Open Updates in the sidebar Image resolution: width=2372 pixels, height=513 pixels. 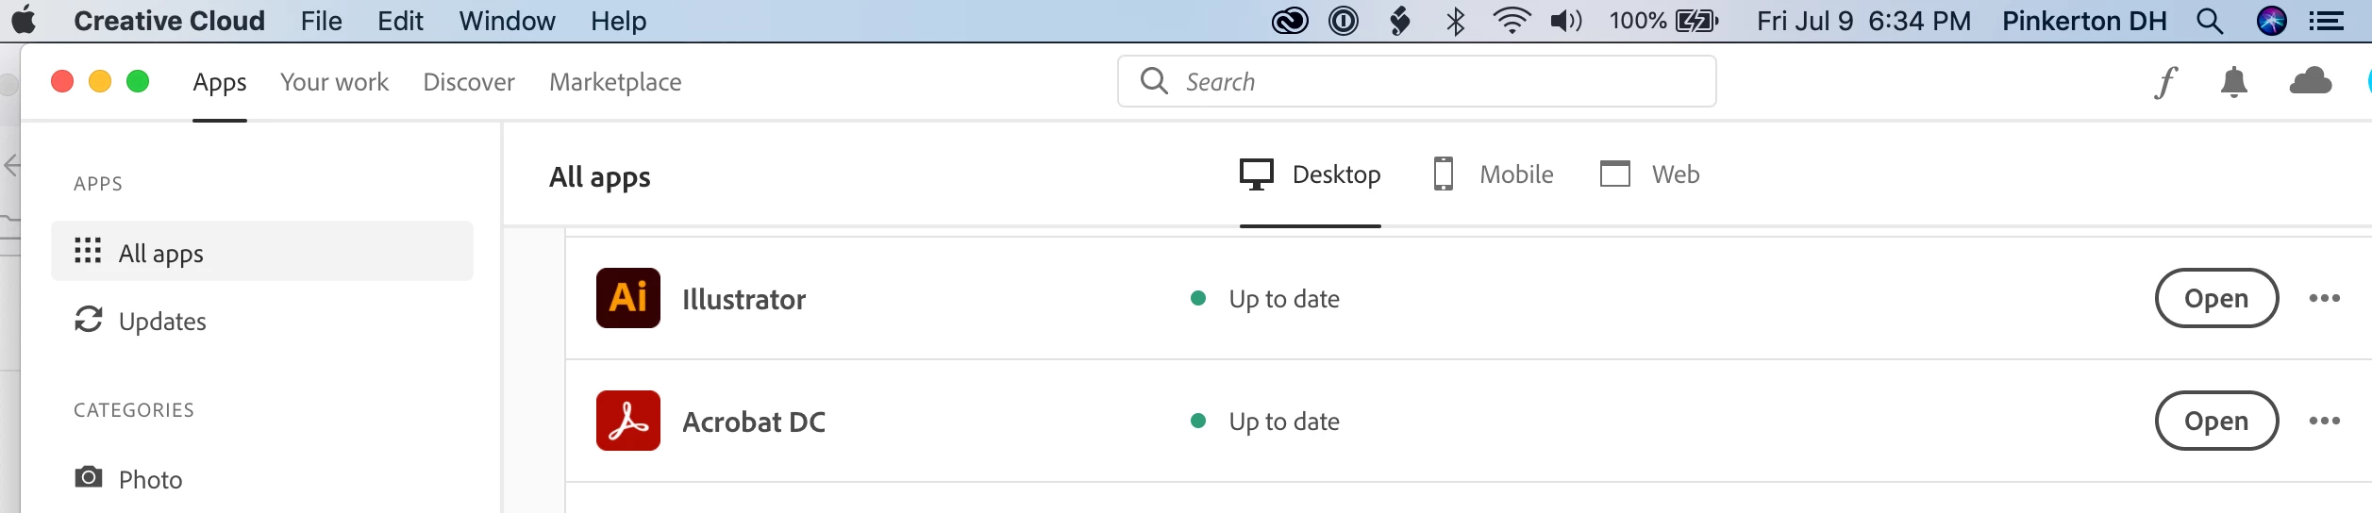tap(162, 322)
